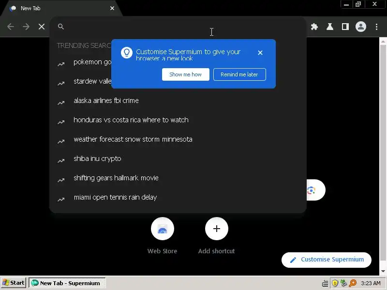The image size is (387, 290).
Task: Click the address bar search field
Action: click(x=178, y=27)
